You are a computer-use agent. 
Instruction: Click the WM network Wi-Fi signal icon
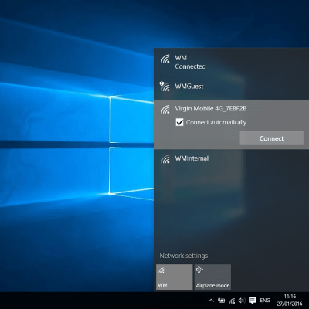click(165, 59)
